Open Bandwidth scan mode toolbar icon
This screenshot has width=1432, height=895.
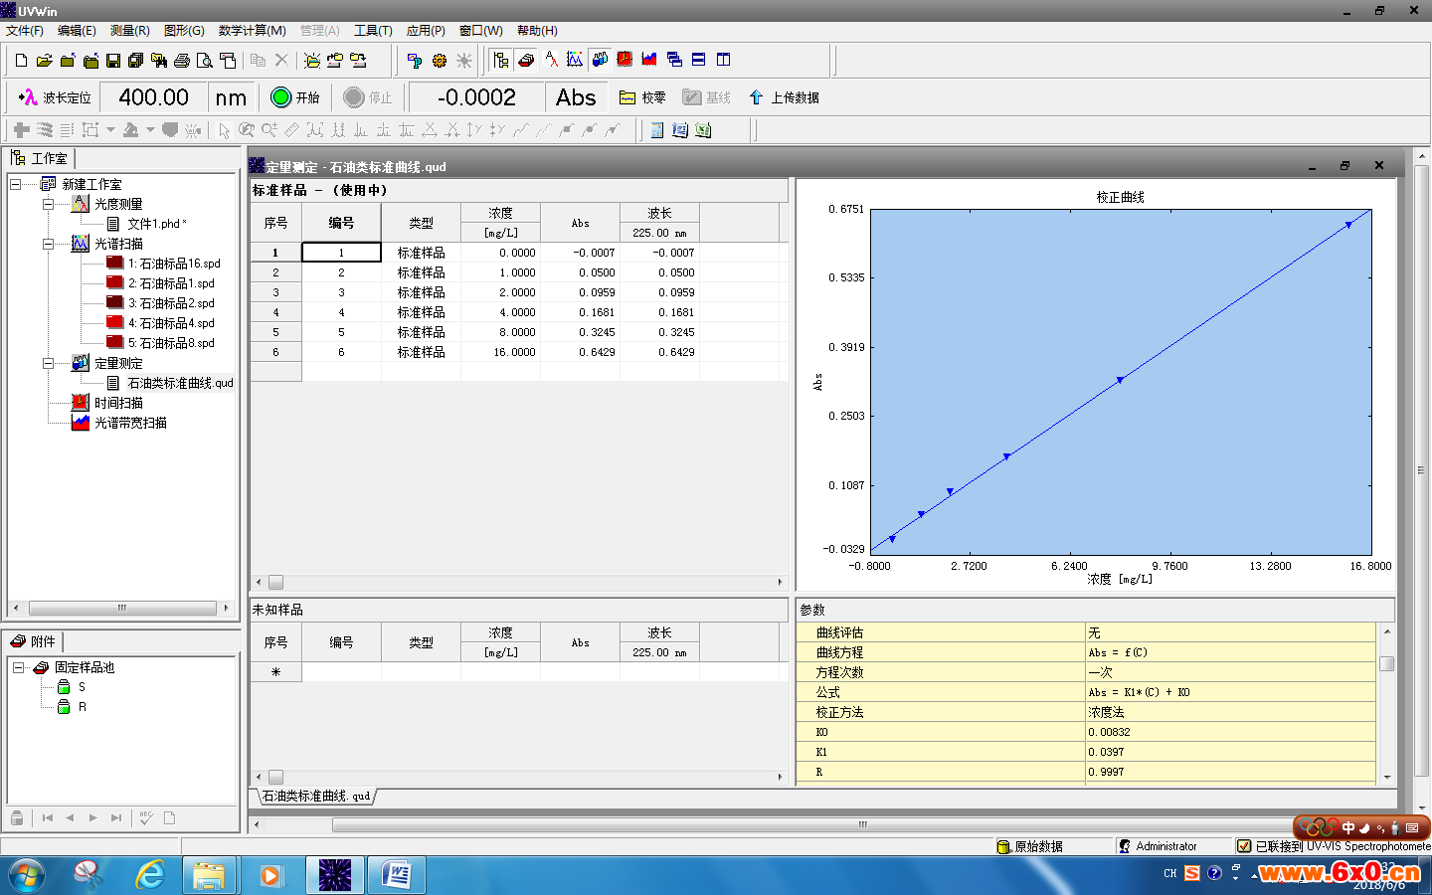649,60
